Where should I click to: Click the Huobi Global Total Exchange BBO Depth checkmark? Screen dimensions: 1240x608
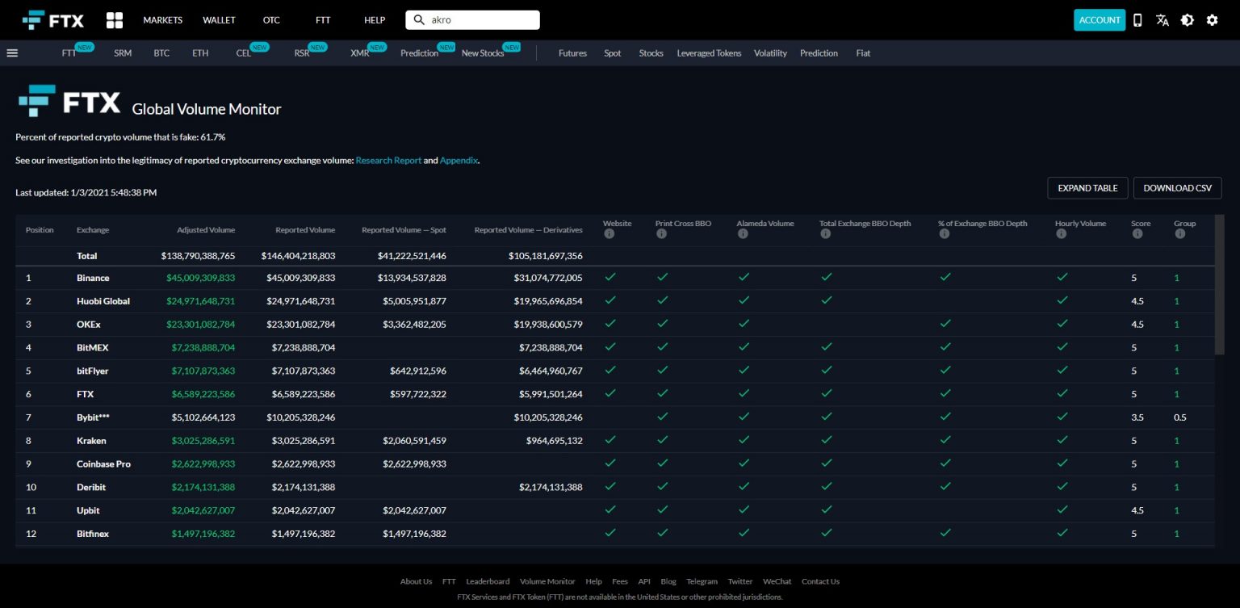pyautogui.click(x=827, y=300)
